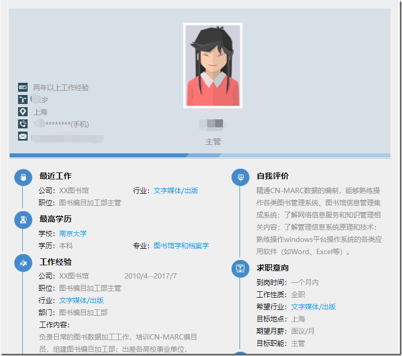The height and width of the screenshot is (356, 402).
Task: Click the 一个月内 arrival time value
Action: coord(305,282)
